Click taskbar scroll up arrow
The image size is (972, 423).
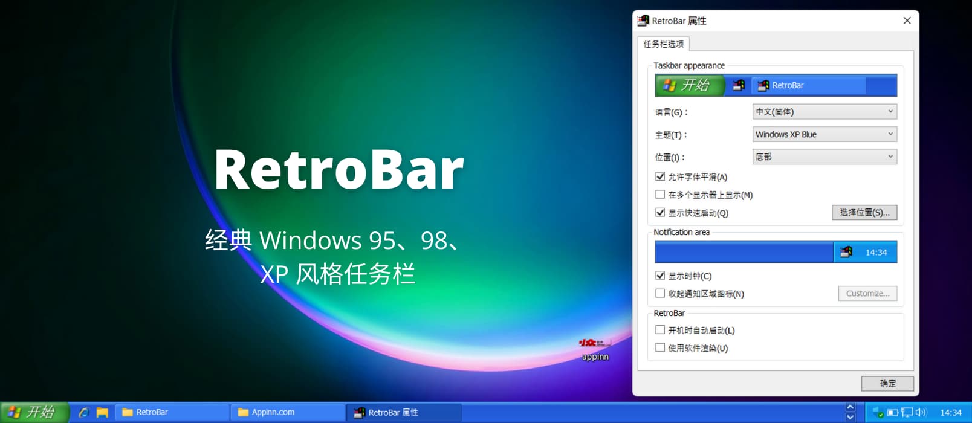(850, 407)
